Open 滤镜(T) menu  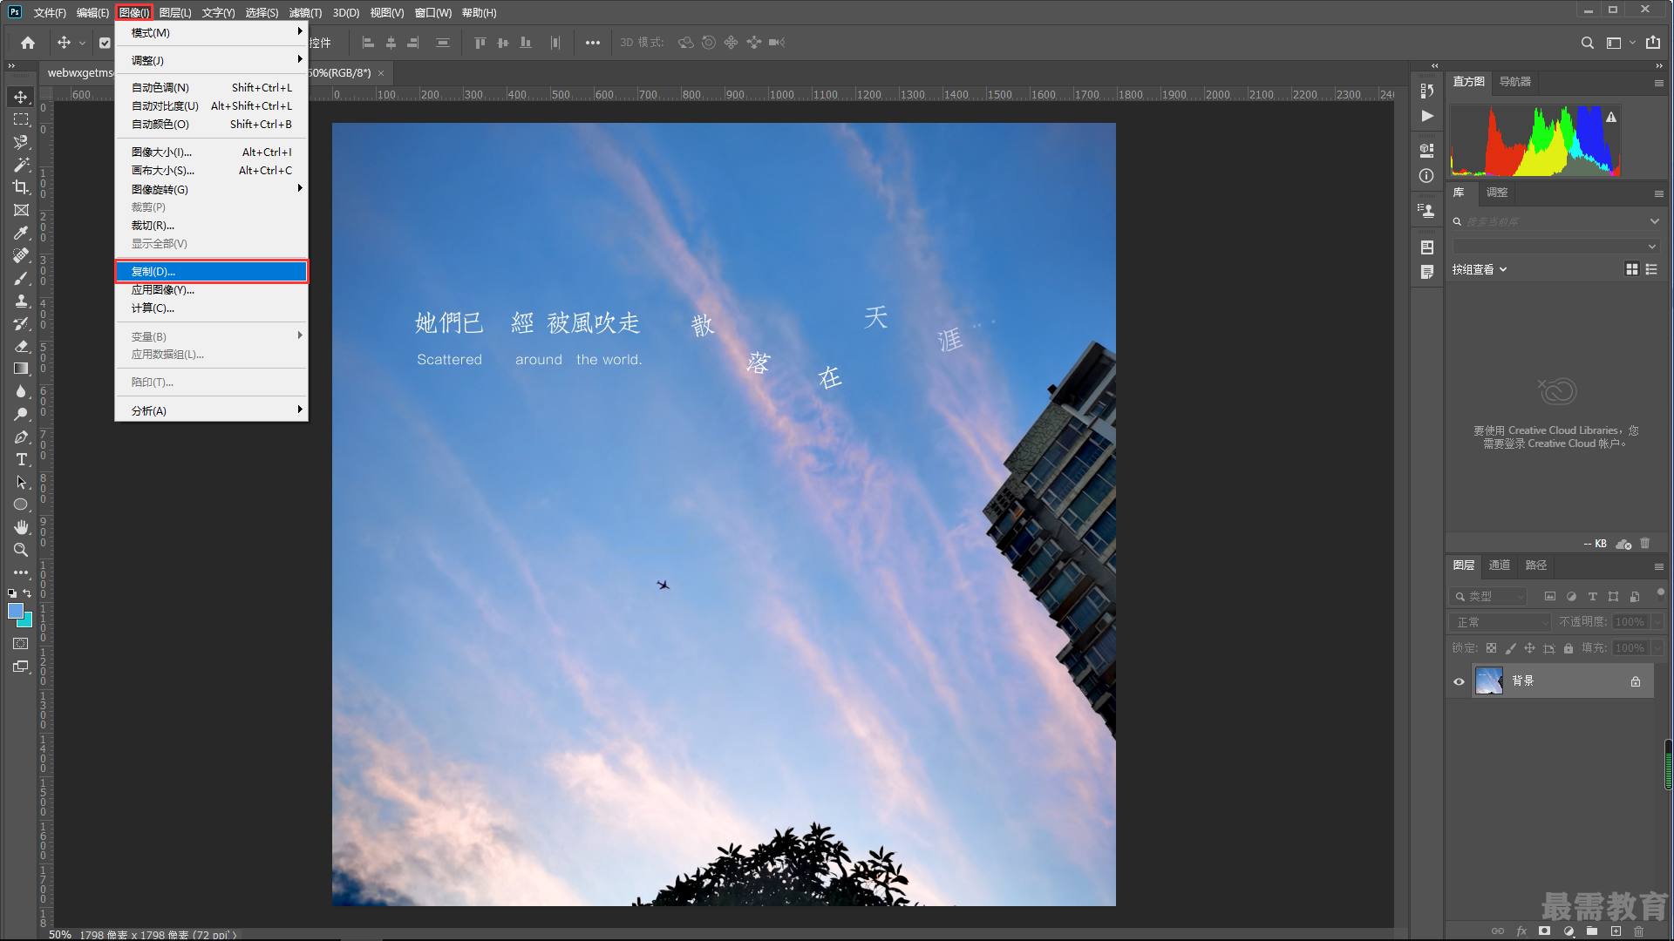point(305,12)
